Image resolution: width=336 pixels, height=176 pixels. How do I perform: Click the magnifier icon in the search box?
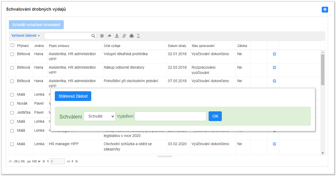pyautogui.click(x=93, y=36)
